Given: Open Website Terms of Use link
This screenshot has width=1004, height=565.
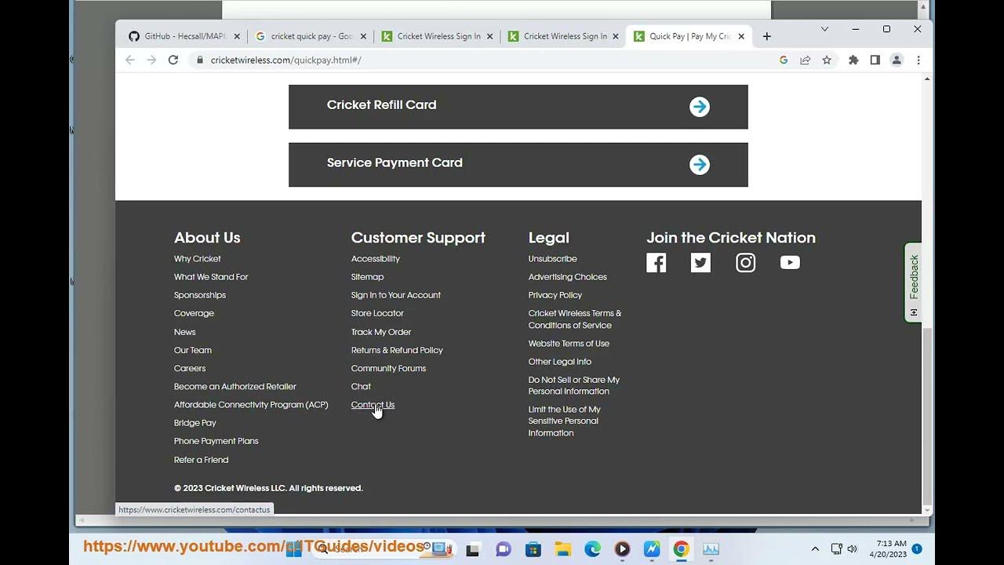Looking at the screenshot, I should tap(569, 344).
